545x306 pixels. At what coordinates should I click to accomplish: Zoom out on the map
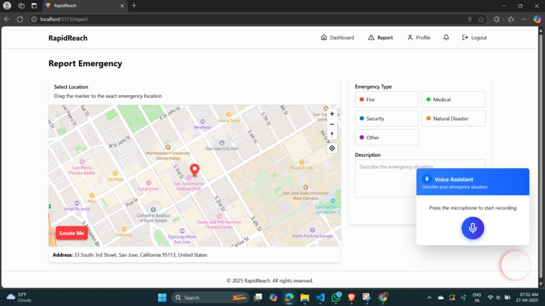pos(332,124)
